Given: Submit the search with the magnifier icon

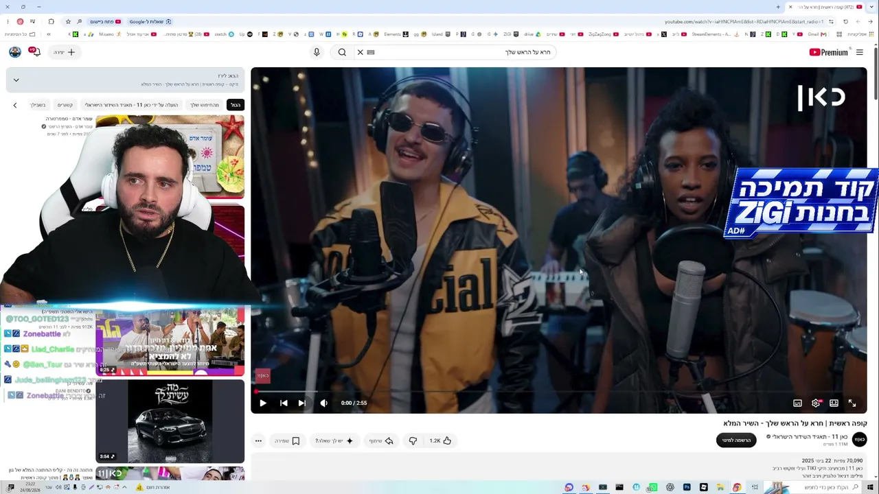Looking at the screenshot, I should point(342,52).
